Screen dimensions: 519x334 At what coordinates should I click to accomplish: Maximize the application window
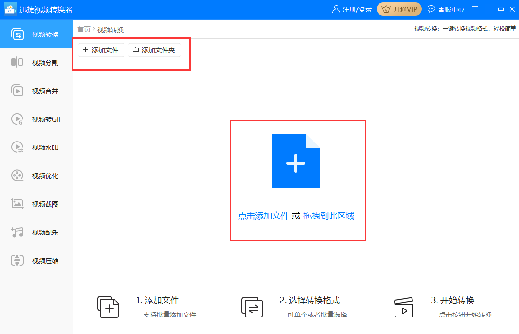click(501, 9)
